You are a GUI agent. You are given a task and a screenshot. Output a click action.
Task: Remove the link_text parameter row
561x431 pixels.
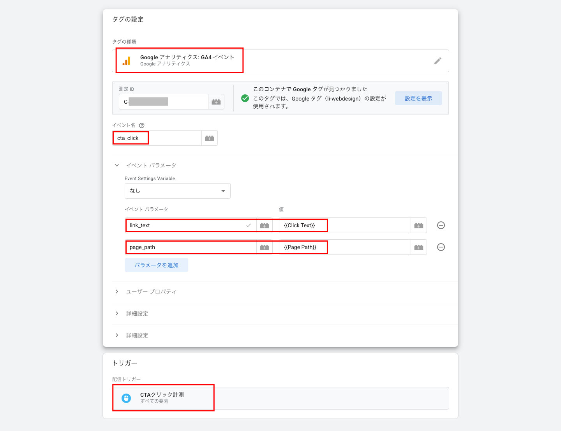[441, 225]
